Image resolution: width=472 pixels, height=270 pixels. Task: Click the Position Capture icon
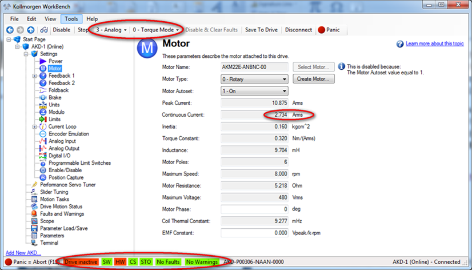click(x=43, y=177)
